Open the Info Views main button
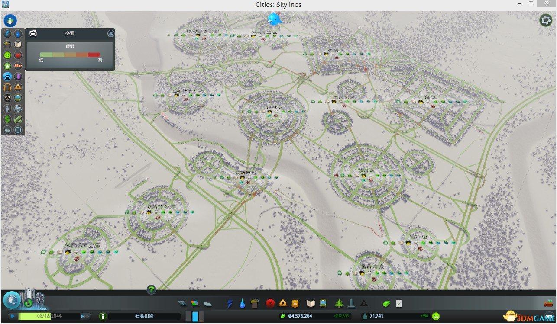The height and width of the screenshot is (324, 557). pyautogui.click(x=10, y=20)
